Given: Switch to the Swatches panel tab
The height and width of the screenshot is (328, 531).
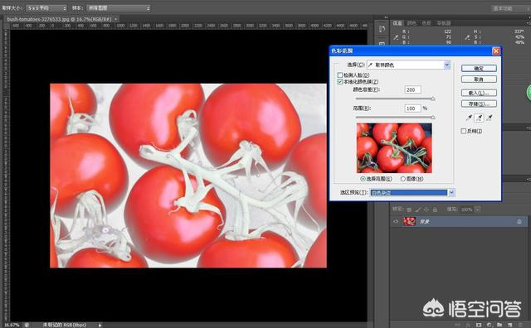Looking at the screenshot, I should click(x=426, y=23).
